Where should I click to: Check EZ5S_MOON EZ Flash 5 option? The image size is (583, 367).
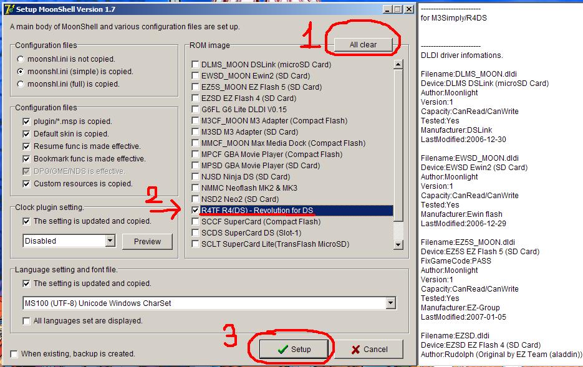click(x=195, y=87)
